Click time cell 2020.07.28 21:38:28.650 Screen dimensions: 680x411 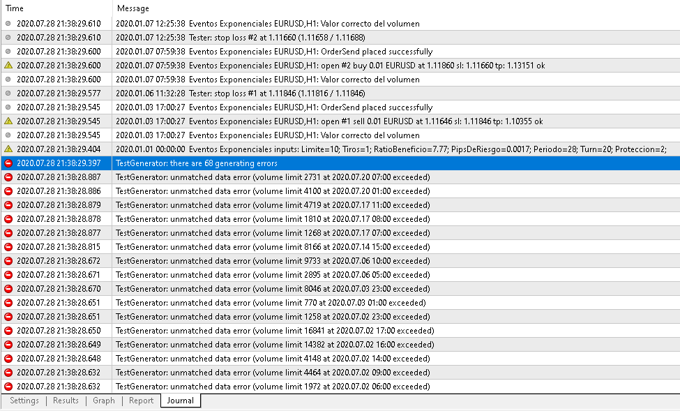tap(59, 331)
